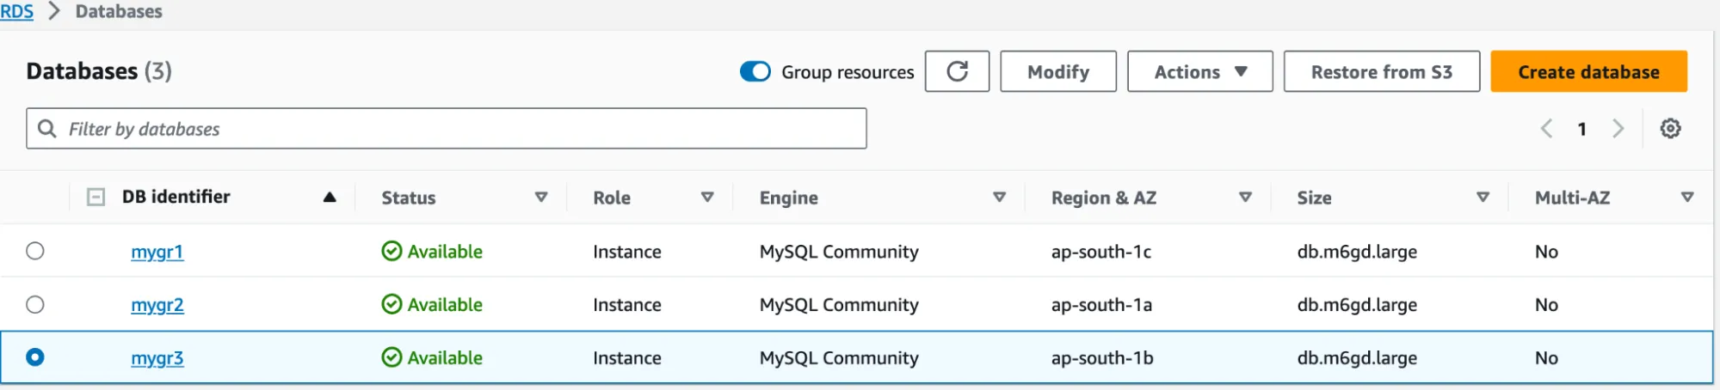Go to previous page arrow
1720x390 pixels.
point(1546,129)
